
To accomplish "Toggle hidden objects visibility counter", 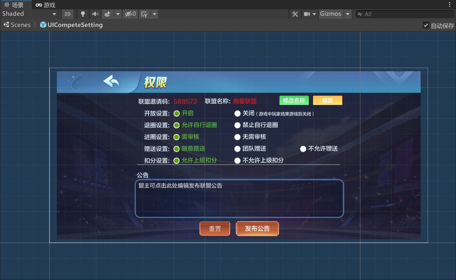I will pos(130,14).
